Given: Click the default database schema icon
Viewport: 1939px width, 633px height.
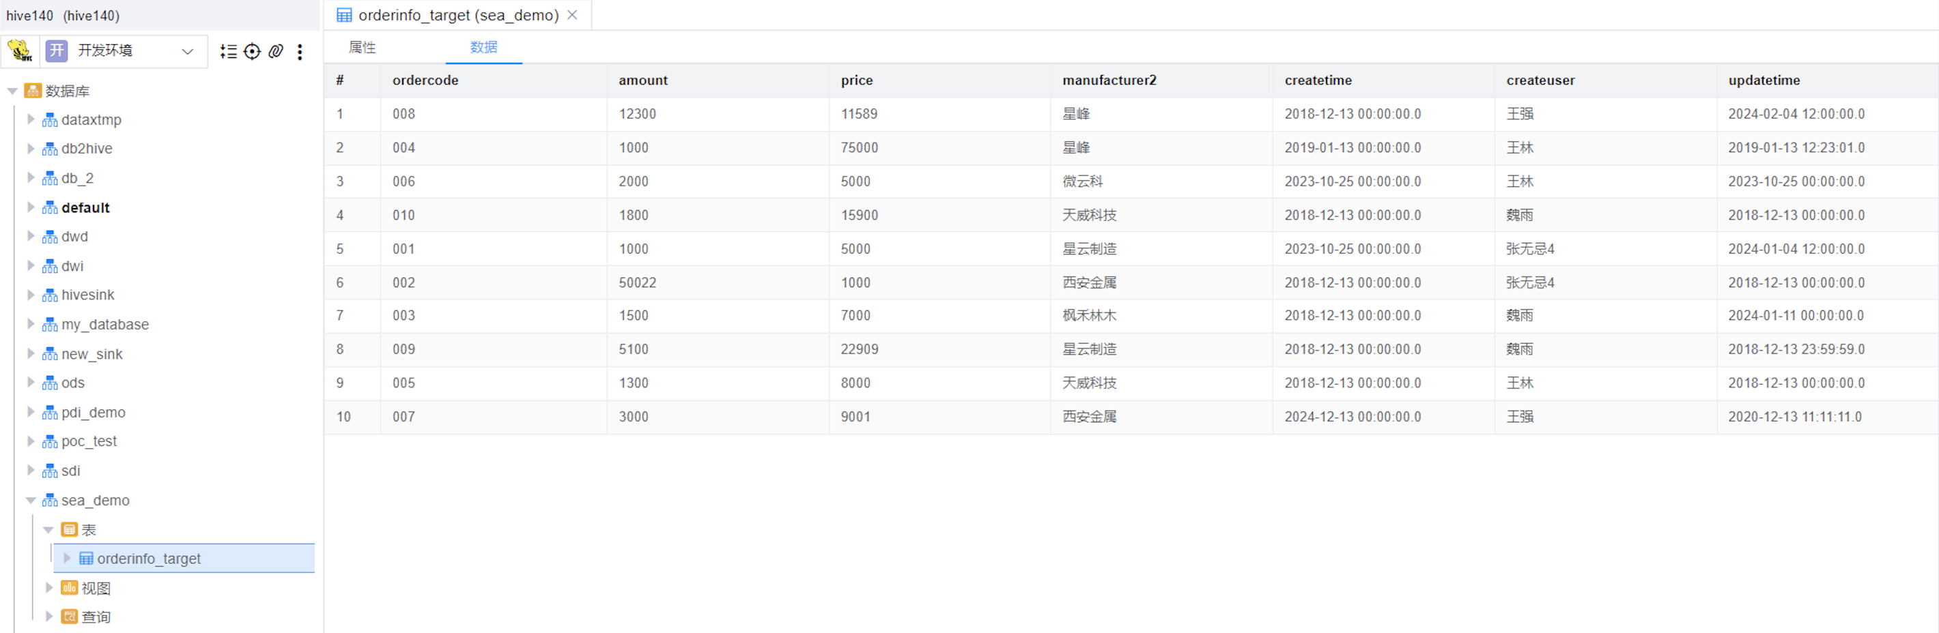Looking at the screenshot, I should (x=50, y=208).
